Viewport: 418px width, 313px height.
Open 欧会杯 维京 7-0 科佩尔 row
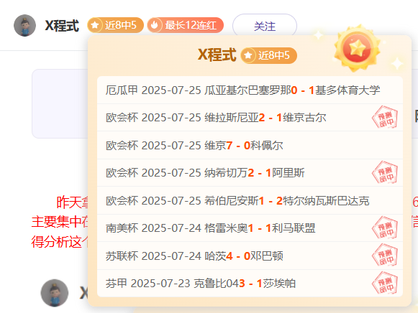250,145
